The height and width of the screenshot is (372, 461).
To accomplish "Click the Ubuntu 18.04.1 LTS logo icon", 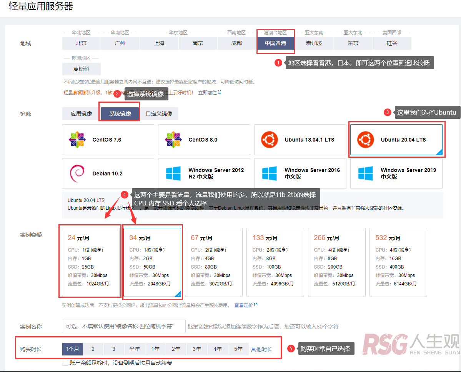I will click(269, 140).
